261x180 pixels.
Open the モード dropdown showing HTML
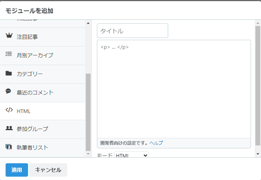132,155
